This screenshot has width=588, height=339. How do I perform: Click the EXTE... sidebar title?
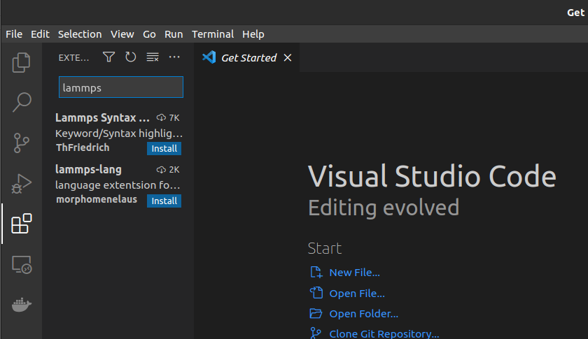(74, 58)
